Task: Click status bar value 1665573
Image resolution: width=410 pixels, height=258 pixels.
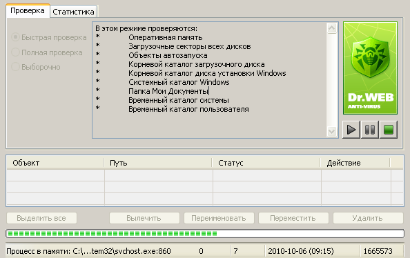Action: [378, 251]
